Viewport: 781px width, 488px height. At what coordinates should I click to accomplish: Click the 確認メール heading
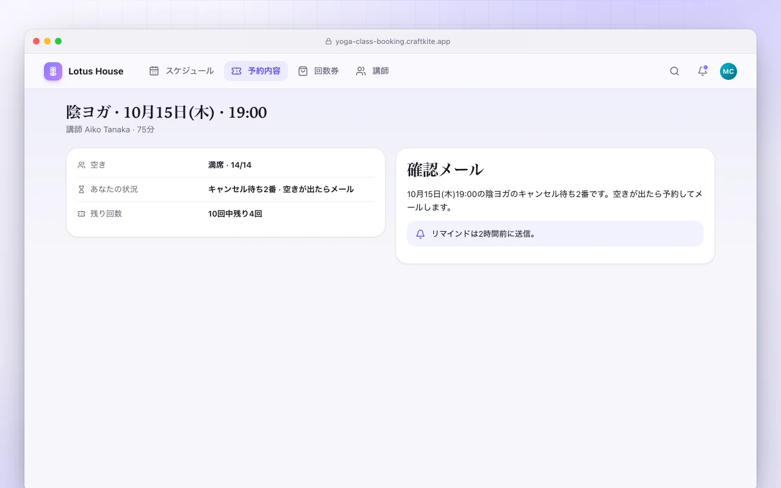pos(445,170)
